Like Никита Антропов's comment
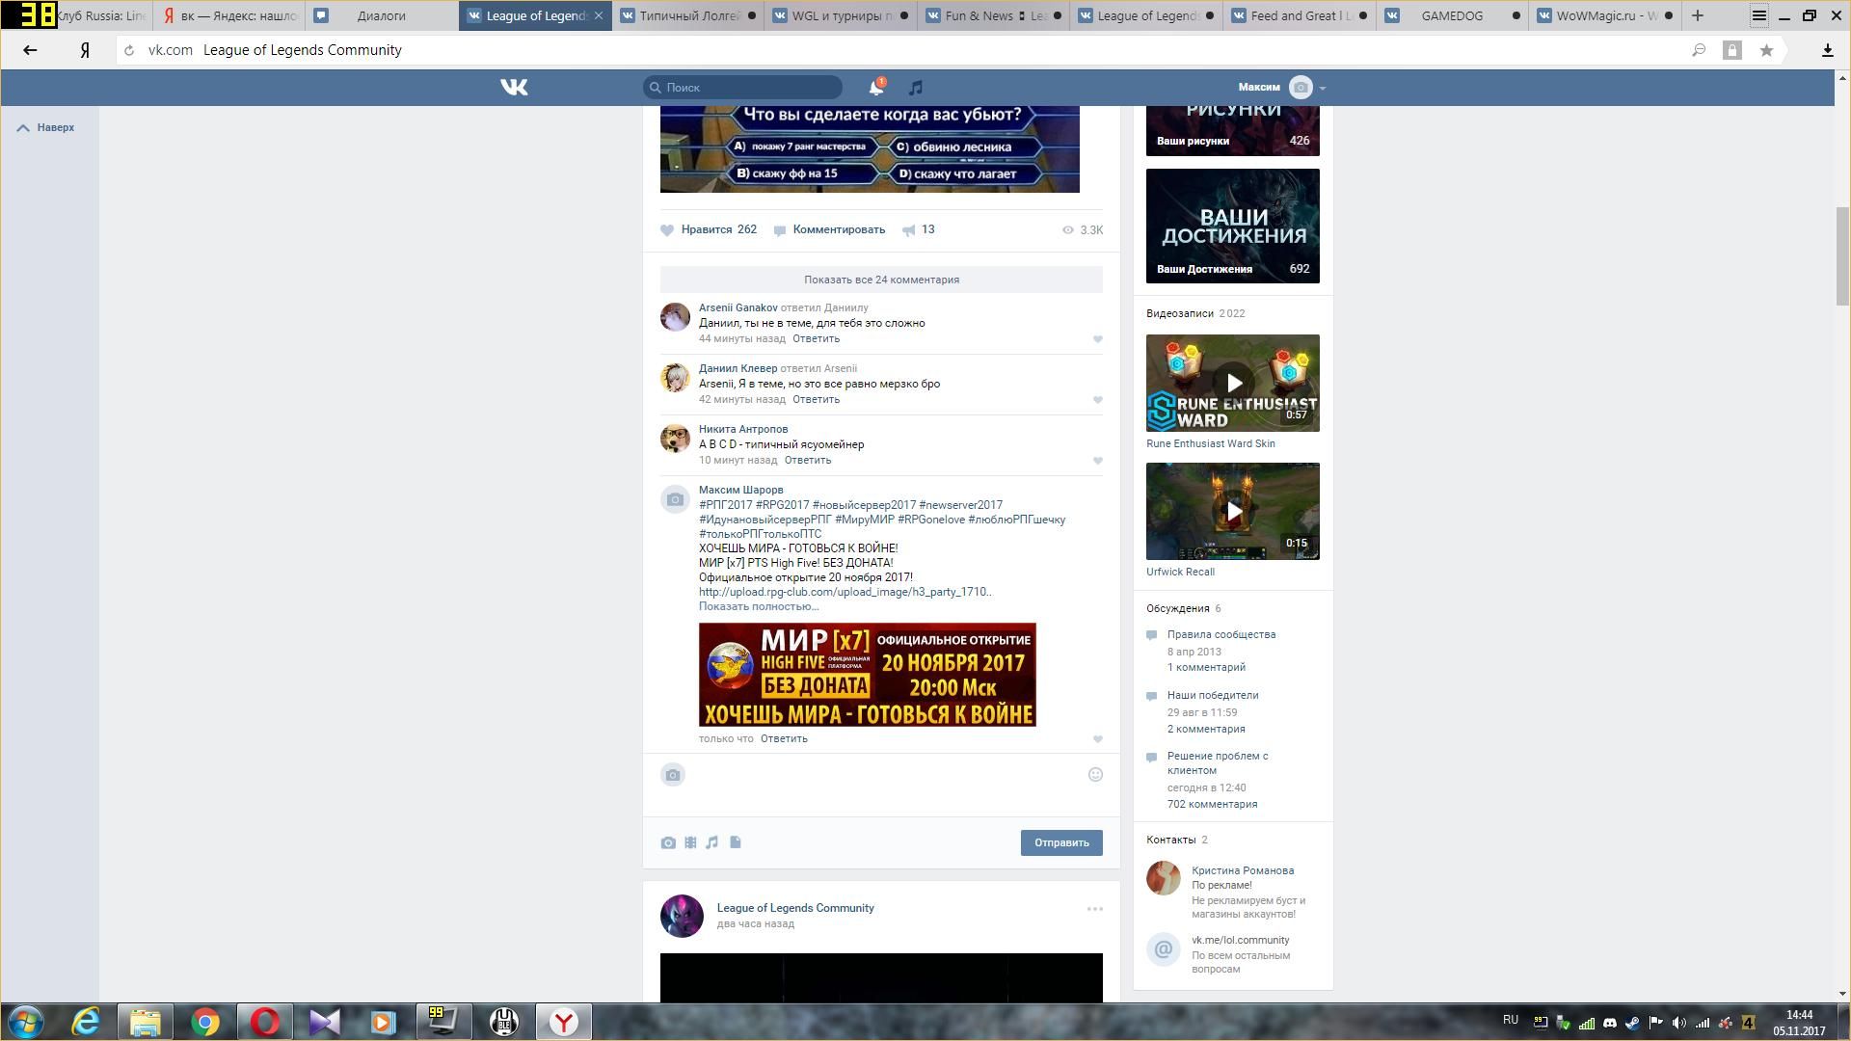1851x1041 pixels. 1097,461
